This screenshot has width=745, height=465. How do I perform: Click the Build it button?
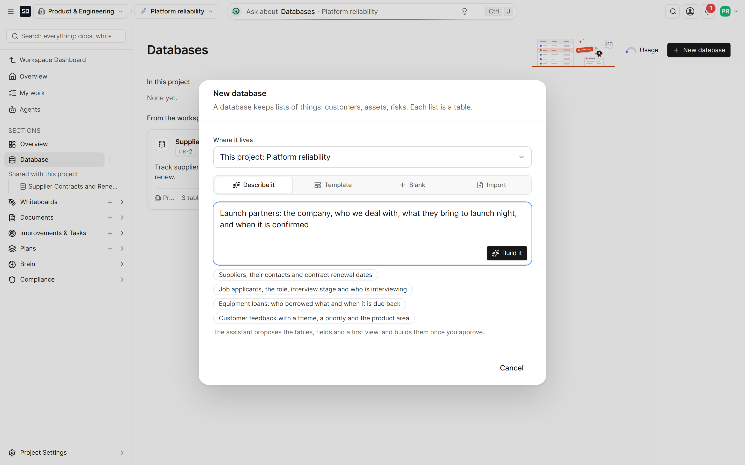[x=507, y=253]
